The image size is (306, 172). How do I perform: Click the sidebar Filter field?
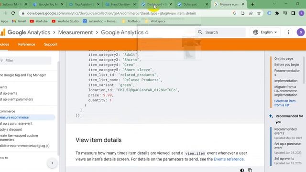point(25,61)
